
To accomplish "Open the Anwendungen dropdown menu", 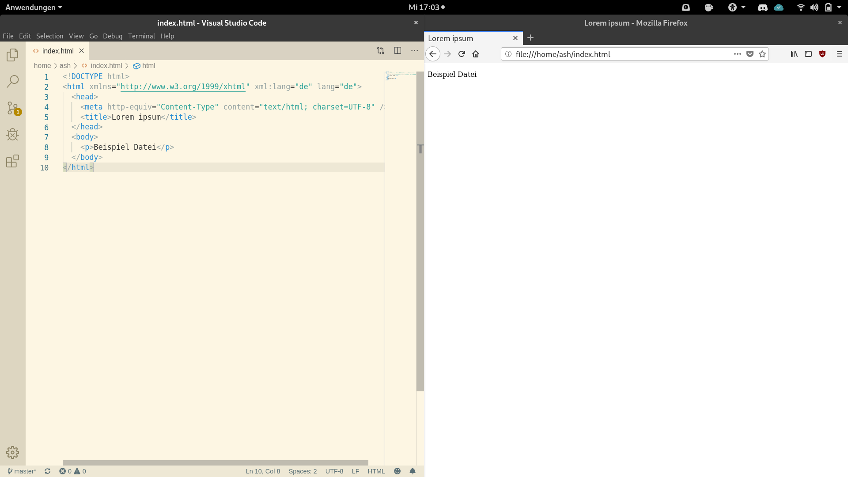I will [34, 8].
